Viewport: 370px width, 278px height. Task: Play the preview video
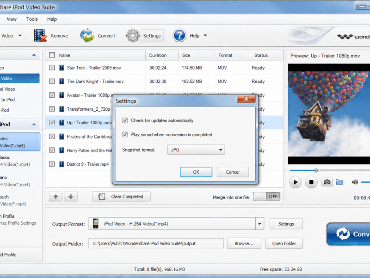click(x=295, y=182)
